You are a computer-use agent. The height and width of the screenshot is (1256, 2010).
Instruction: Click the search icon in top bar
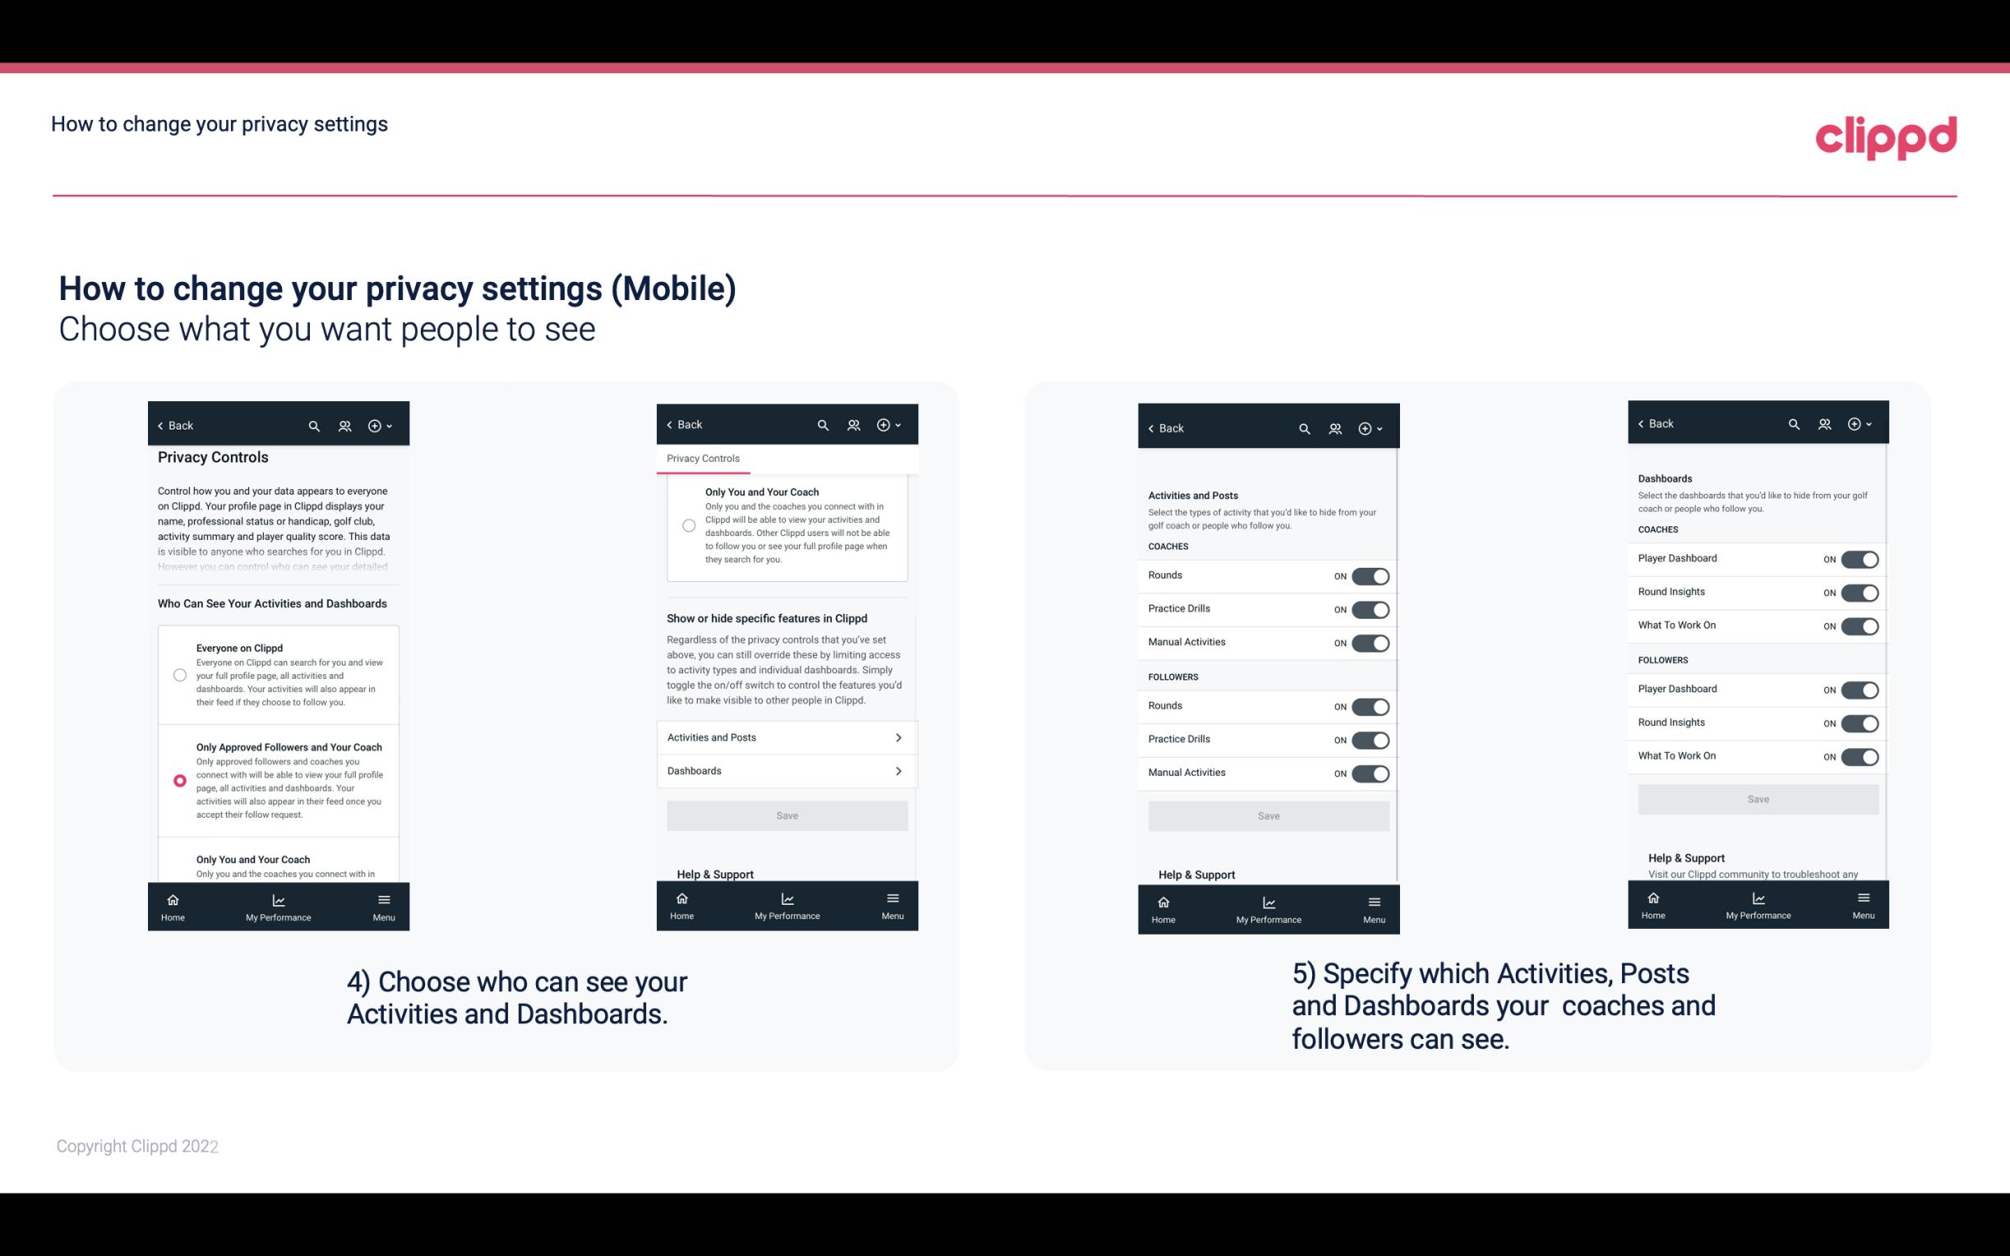[x=316, y=424]
